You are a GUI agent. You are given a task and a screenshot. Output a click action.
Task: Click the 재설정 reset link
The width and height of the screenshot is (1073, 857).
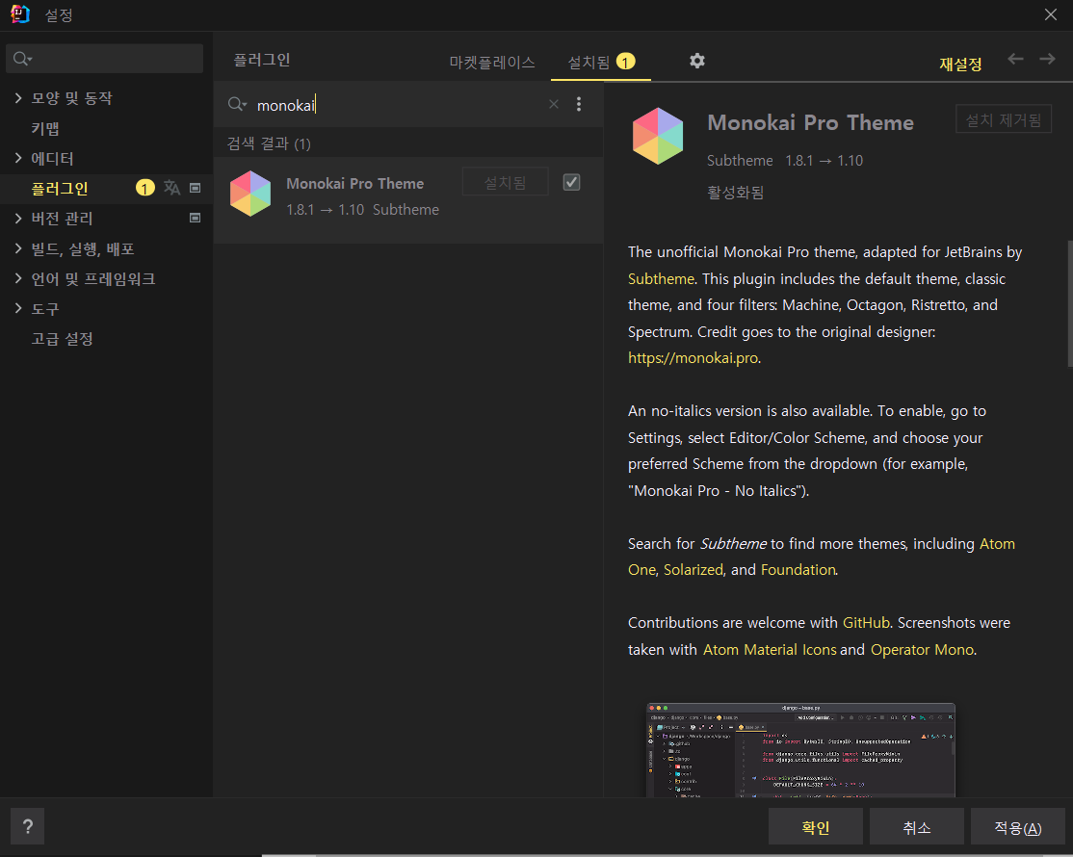click(x=960, y=65)
